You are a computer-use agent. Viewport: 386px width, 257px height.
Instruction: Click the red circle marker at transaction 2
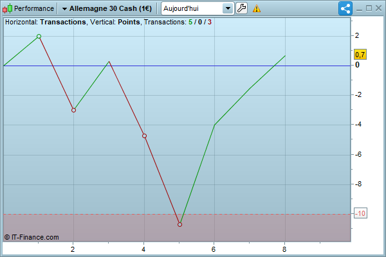pyautogui.click(x=73, y=110)
